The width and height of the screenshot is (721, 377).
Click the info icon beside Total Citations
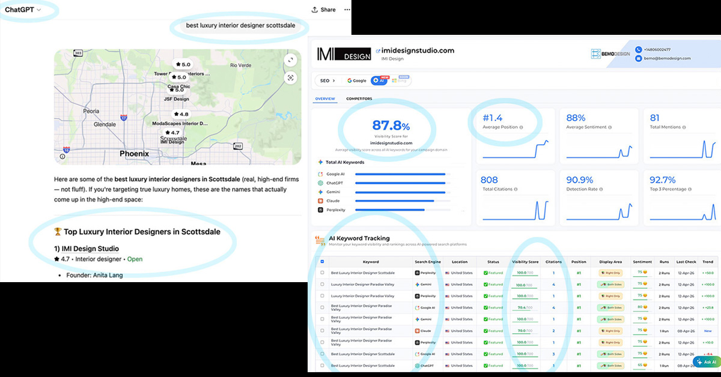point(516,189)
